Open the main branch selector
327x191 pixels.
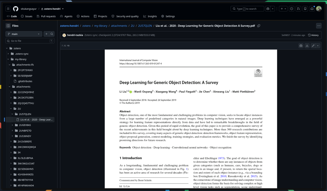24,34
